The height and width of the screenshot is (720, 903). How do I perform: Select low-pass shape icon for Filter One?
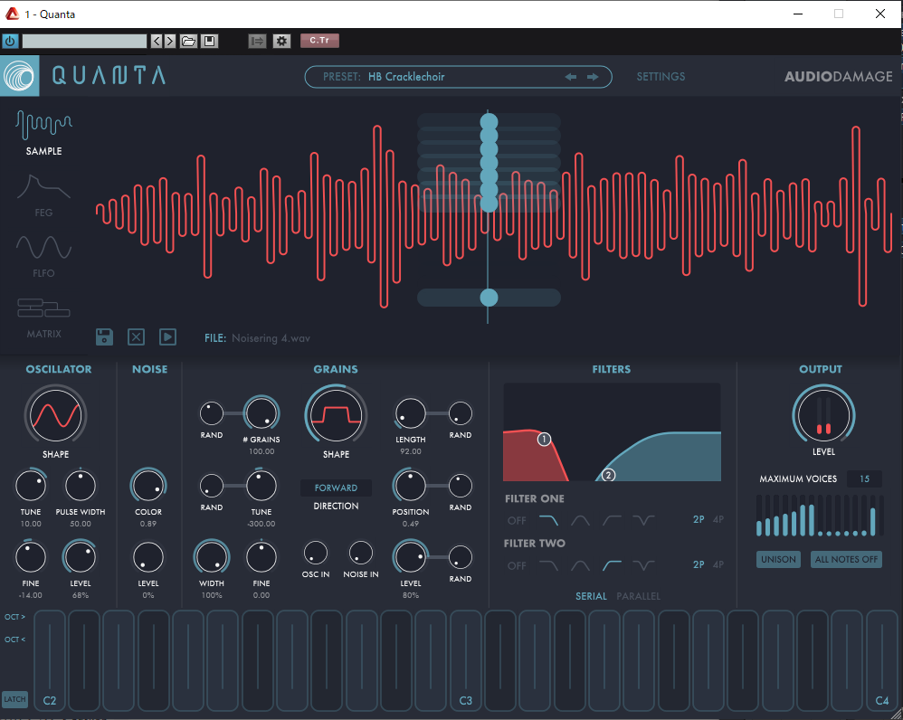(548, 520)
